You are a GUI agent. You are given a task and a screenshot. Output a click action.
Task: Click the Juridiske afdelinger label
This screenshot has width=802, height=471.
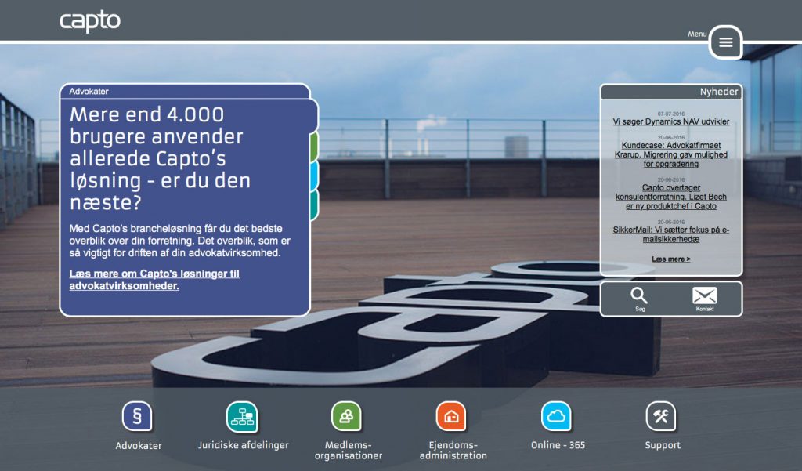tap(244, 445)
